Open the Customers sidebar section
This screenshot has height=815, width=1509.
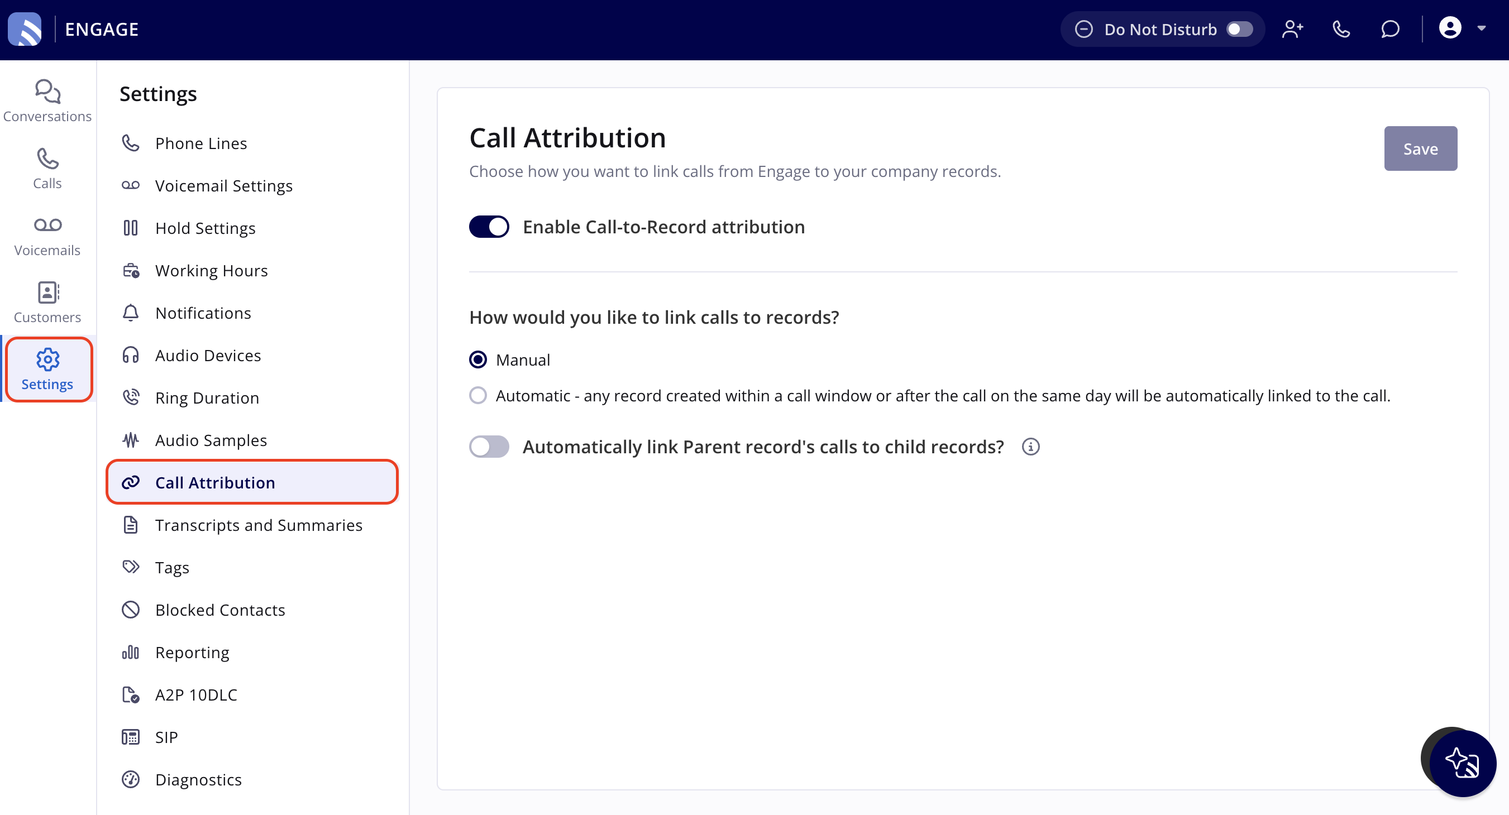tap(47, 302)
